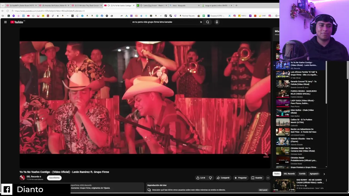Select the Corrido filter chip
This screenshot has height=196, width=349.
click(x=302, y=174)
